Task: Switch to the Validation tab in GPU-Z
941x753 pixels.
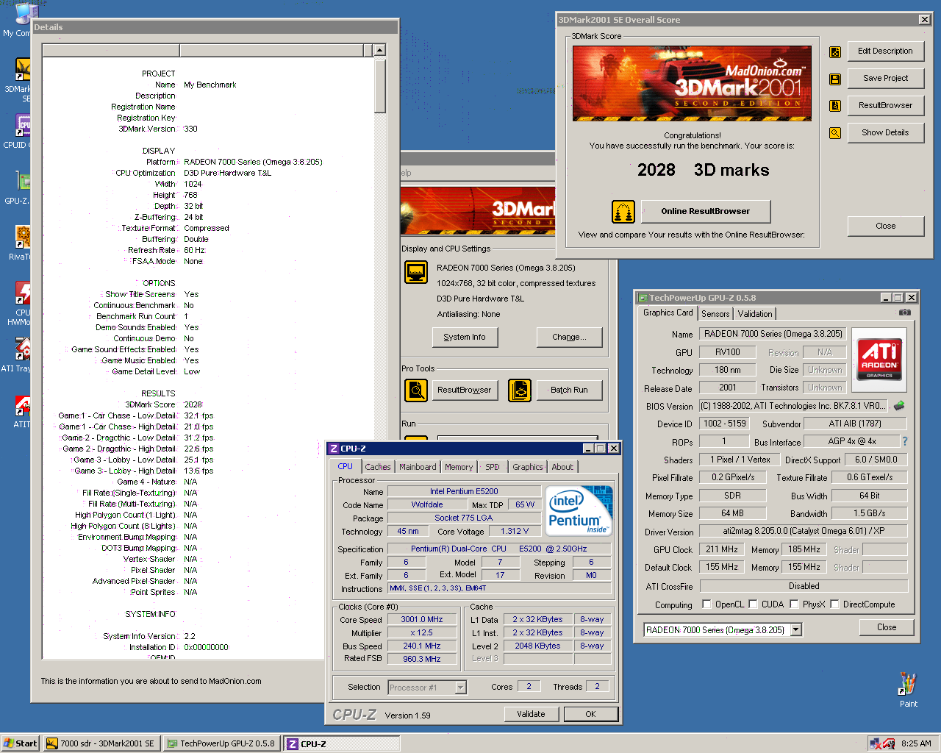Action: point(755,314)
